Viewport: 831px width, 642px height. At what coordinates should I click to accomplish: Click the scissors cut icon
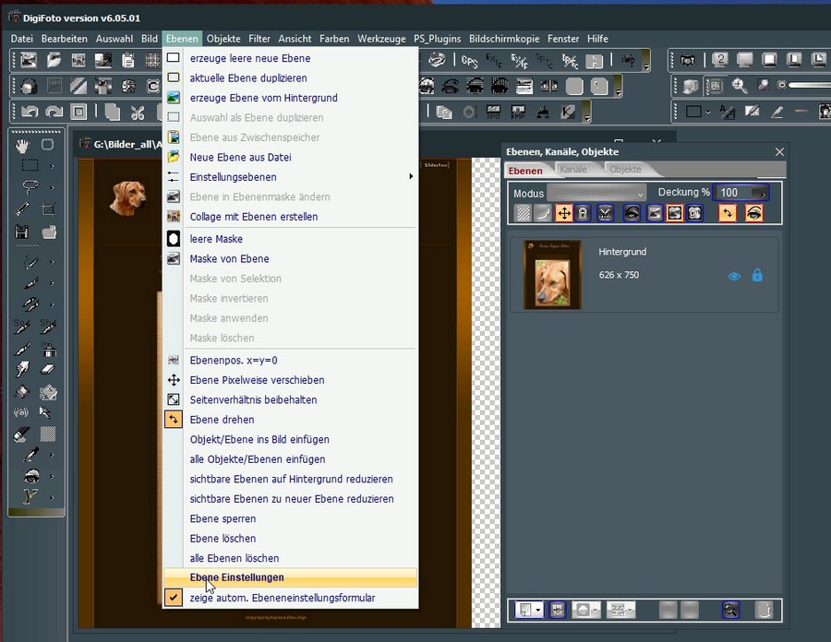pyautogui.click(x=138, y=113)
